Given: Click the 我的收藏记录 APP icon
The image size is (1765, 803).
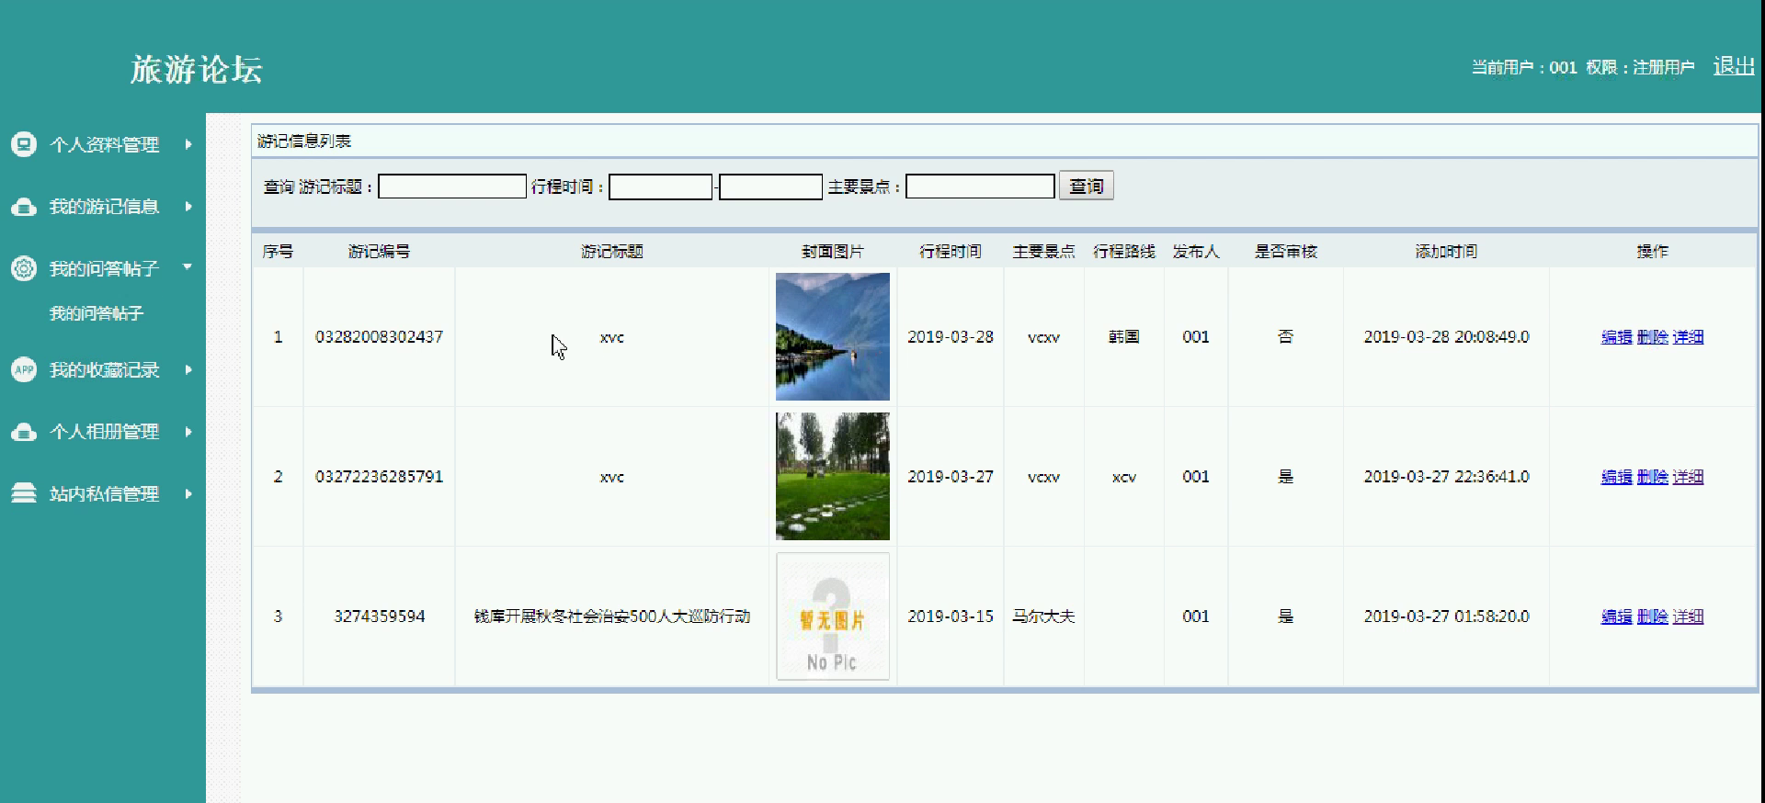Looking at the screenshot, I should click(24, 369).
